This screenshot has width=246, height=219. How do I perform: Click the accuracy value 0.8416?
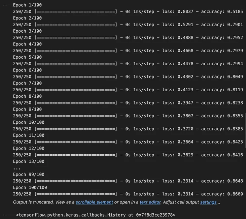[x=235, y=155]
